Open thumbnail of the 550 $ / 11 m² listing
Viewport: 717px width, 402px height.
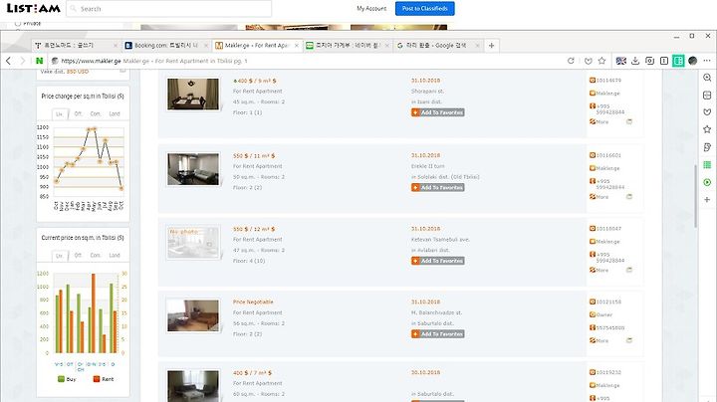(193, 169)
